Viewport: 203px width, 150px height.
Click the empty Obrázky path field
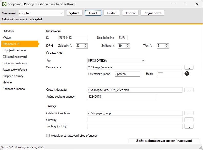click(x=135, y=120)
